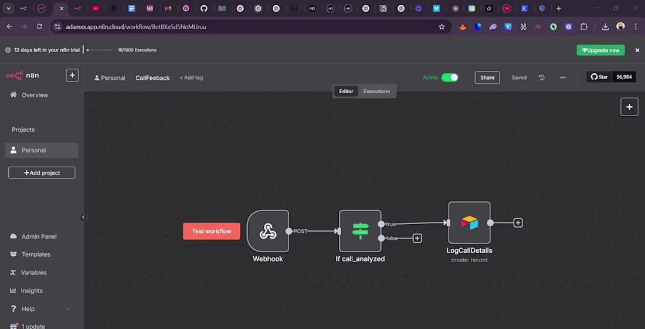Screen dimensions: 645x329
Task: Expand the Help menu
Action: tap(40, 309)
